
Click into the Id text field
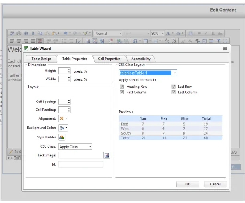(x=81, y=164)
